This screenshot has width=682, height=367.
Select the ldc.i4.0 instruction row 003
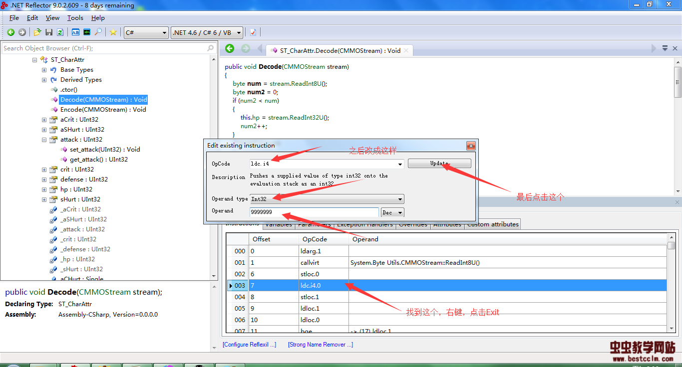pyautogui.click(x=446, y=286)
